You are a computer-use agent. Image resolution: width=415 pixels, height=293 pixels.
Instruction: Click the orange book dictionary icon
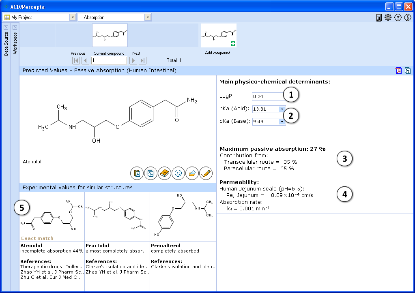[164, 173]
